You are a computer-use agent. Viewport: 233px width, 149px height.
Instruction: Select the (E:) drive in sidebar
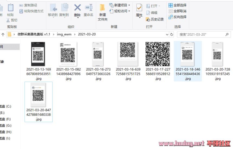(2, 113)
